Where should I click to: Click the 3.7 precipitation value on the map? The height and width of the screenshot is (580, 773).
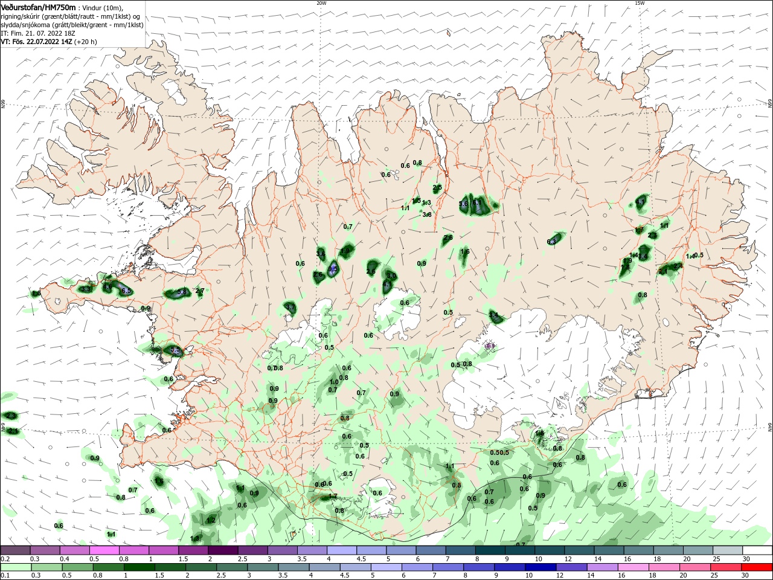pyautogui.click(x=290, y=308)
